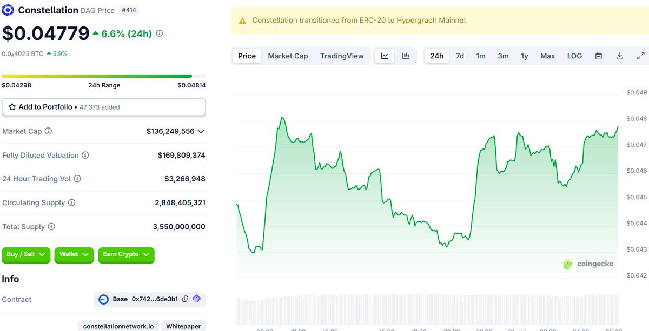The image size is (649, 331).
Task: Select the Price tab
Action: coord(247,56)
